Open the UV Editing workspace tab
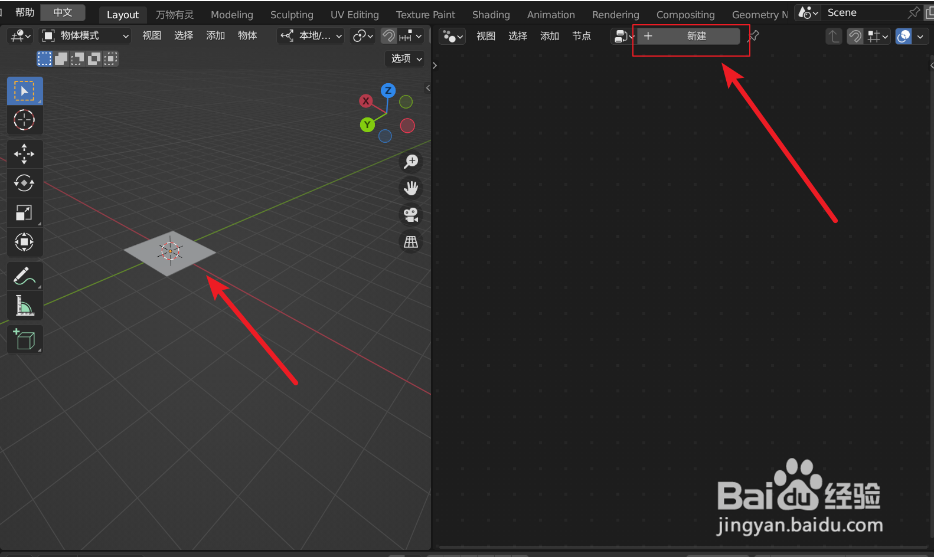The width and height of the screenshot is (934, 557). coord(355,15)
